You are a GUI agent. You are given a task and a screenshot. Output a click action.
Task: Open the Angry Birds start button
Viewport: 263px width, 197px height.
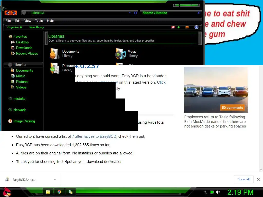pos(7,192)
